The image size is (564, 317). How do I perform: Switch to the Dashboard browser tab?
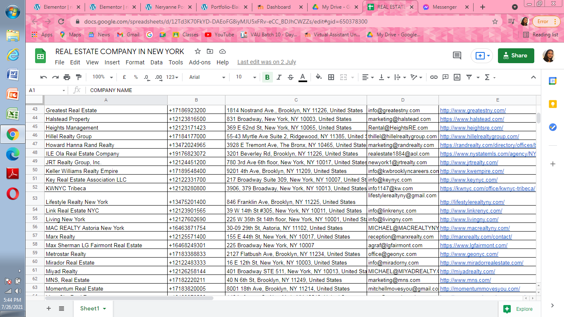(279, 7)
